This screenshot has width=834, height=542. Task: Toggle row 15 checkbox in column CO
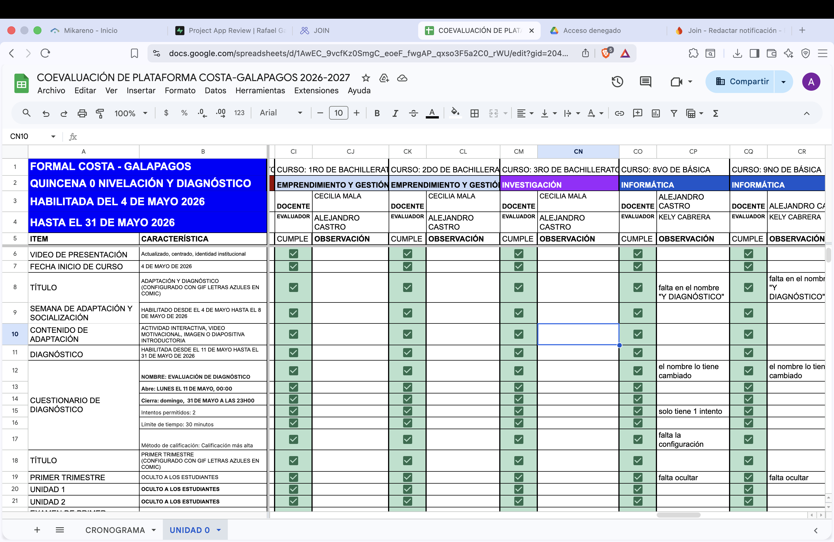click(x=638, y=411)
